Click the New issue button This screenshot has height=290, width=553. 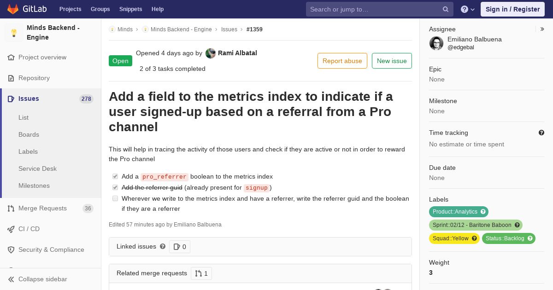click(392, 61)
